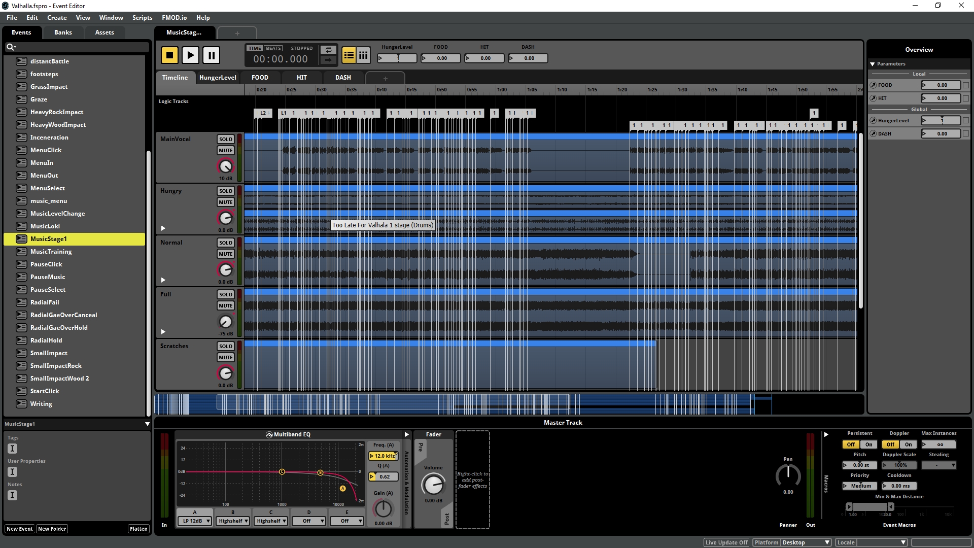Select the RadialHold event in list
Viewport: 974px width, 548px height.
point(46,340)
